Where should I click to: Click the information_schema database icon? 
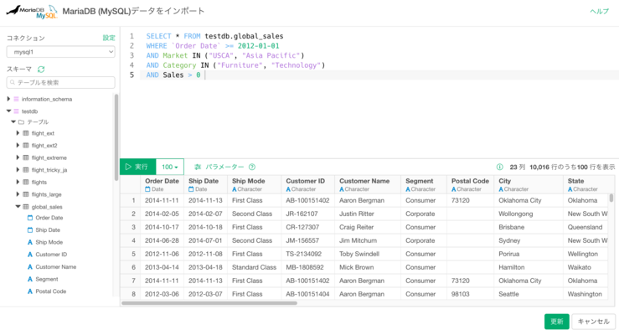(x=17, y=99)
